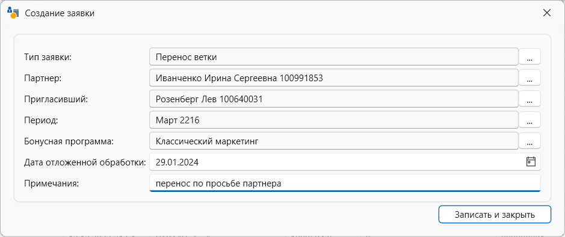Open the selector for Тип заявки

click(529, 57)
